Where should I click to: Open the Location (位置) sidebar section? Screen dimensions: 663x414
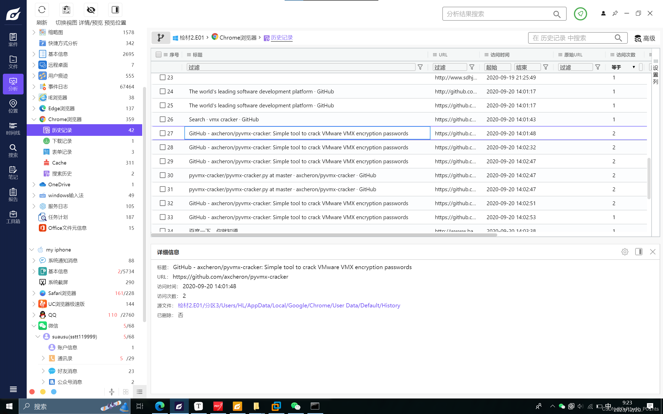[13, 106]
